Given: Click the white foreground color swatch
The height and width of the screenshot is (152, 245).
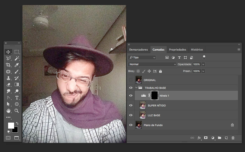Looking at the screenshot, I should tap(11, 125).
